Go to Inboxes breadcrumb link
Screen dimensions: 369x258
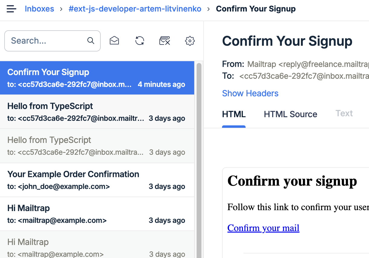[x=39, y=9]
